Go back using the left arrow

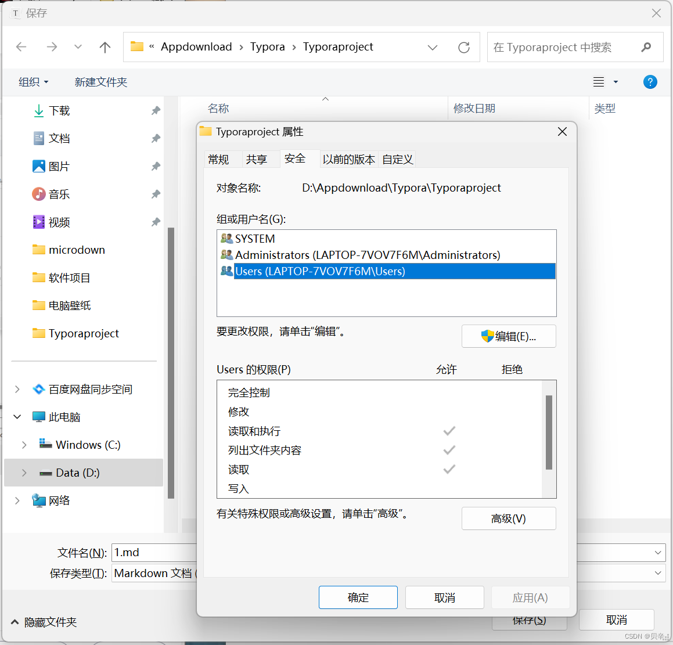click(x=21, y=47)
